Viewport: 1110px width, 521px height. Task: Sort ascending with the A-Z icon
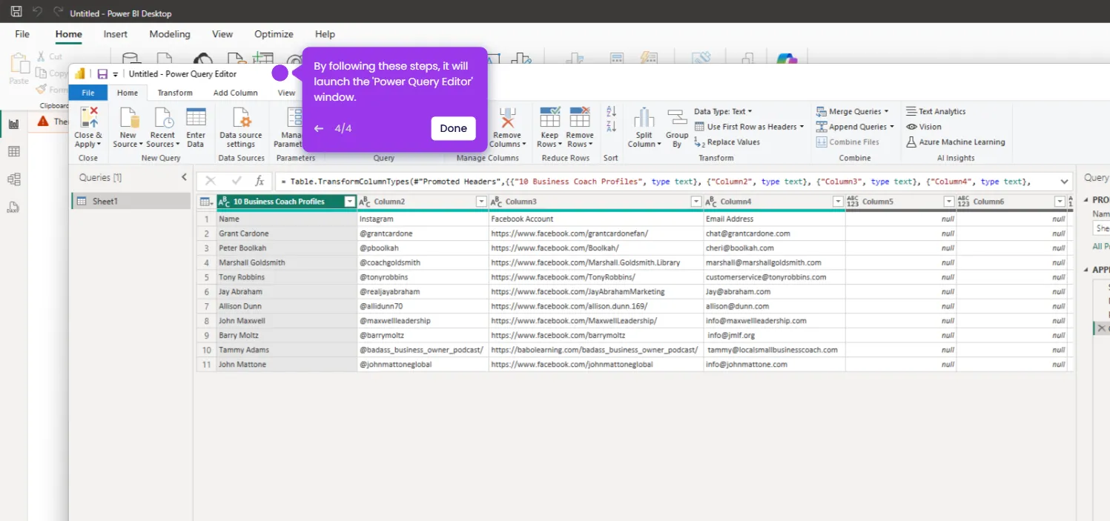611,111
